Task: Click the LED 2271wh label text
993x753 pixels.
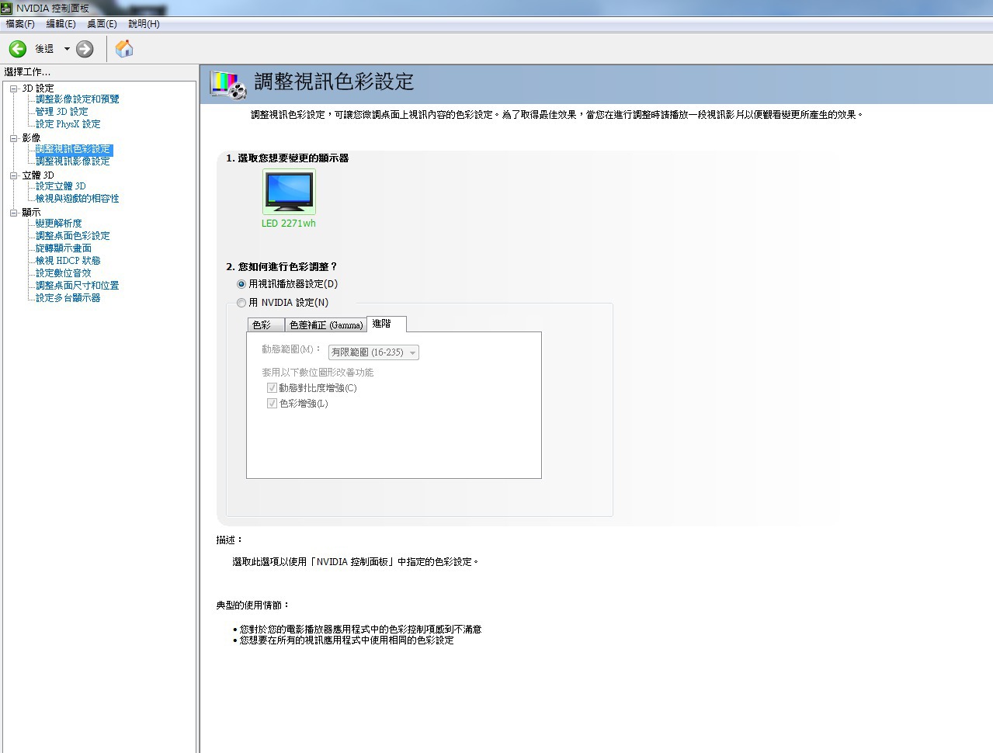Action: (289, 224)
